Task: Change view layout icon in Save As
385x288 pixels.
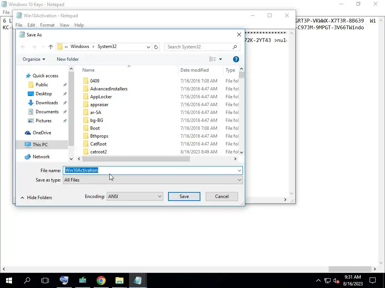Action: click(x=212, y=59)
